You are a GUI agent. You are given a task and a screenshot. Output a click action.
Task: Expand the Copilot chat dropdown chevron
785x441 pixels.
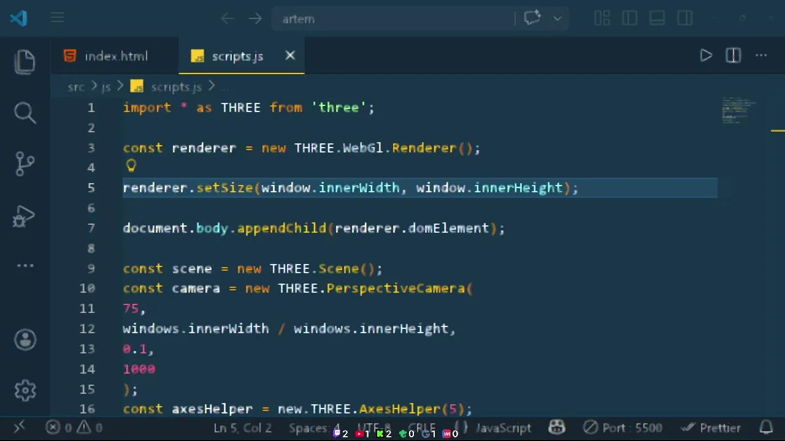pyautogui.click(x=557, y=19)
